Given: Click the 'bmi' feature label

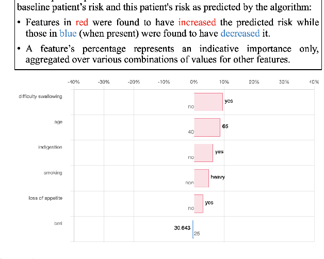Looking at the screenshot, I should pyautogui.click(x=58, y=223).
